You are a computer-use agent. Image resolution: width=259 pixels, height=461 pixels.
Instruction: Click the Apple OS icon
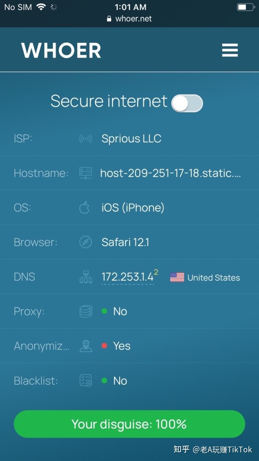85,208
